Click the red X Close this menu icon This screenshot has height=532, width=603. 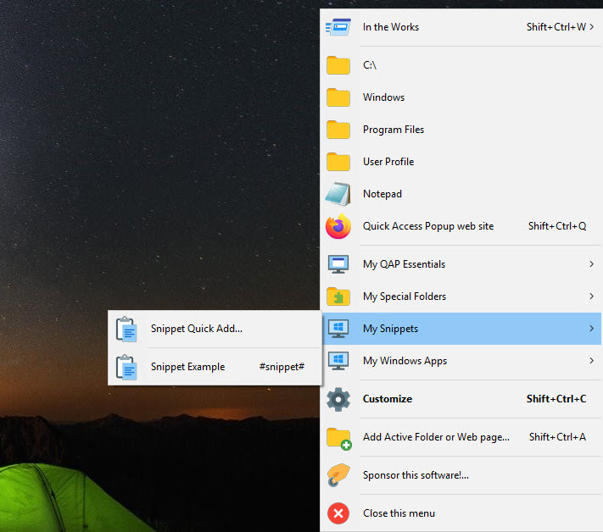tap(338, 513)
